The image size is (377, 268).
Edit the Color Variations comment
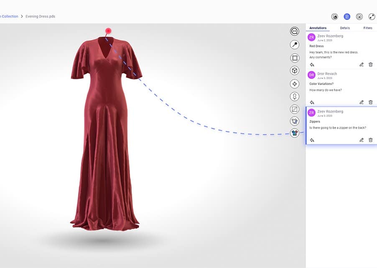(362, 102)
